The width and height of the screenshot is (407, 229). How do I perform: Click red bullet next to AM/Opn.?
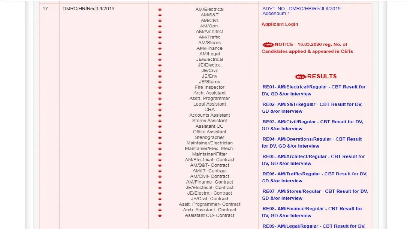pos(160,26)
